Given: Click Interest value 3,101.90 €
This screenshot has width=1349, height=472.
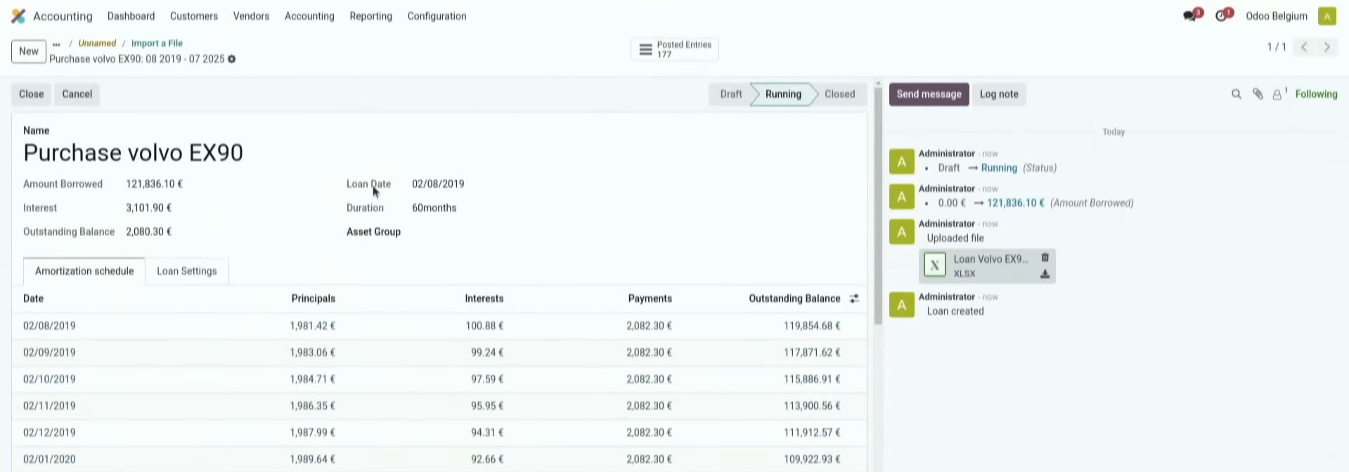Looking at the screenshot, I should [148, 208].
